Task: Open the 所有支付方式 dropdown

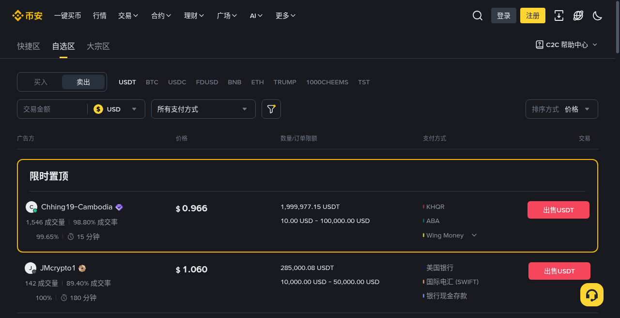Action: coord(203,109)
